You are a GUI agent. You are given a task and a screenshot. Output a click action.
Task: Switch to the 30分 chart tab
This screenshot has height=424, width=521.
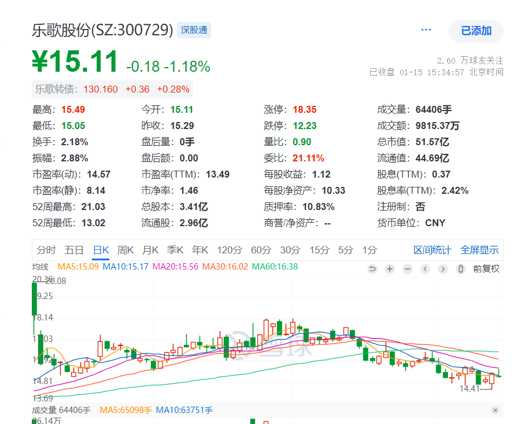click(x=290, y=250)
